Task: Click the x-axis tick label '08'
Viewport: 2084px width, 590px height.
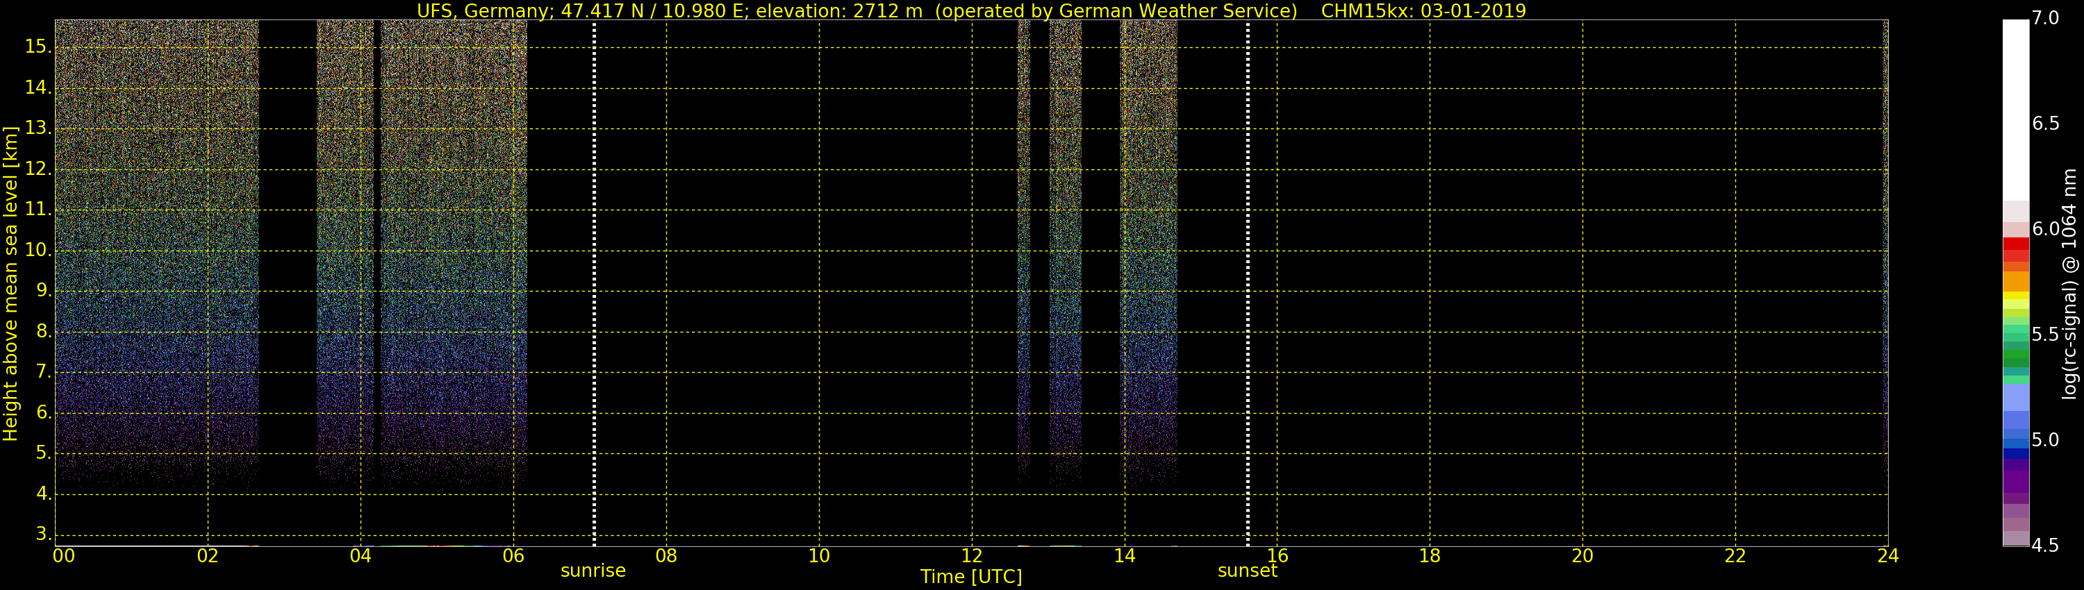Action: (665, 556)
